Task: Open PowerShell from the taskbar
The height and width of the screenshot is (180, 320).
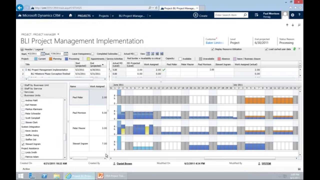Action: pyautogui.click(x=44, y=176)
